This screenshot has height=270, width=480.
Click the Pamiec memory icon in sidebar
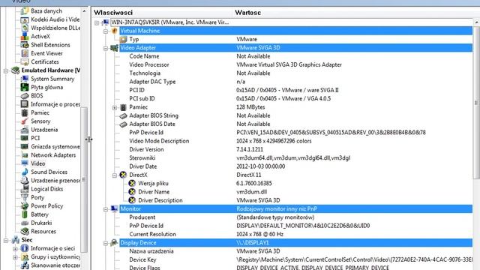click(25, 112)
